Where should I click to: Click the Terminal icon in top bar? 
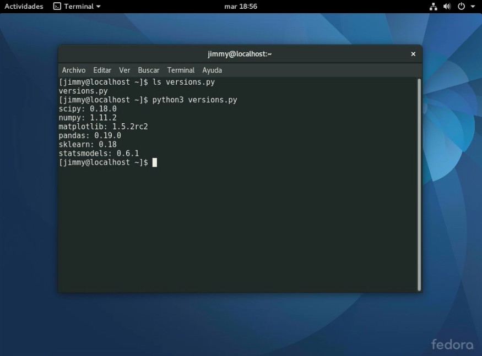(57, 7)
